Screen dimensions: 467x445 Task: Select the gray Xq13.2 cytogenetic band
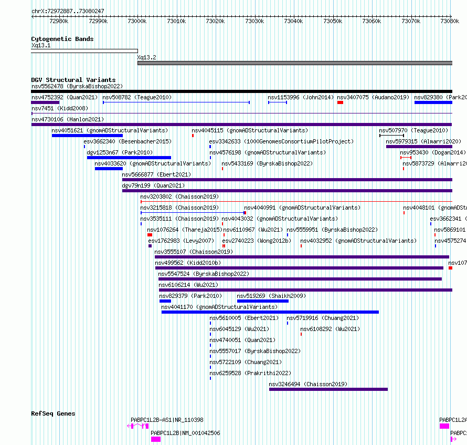pos(295,63)
